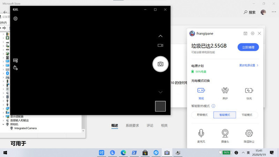This screenshot has height=157, width=279.
Task: Click the photo timer icon
Action: (15, 67)
